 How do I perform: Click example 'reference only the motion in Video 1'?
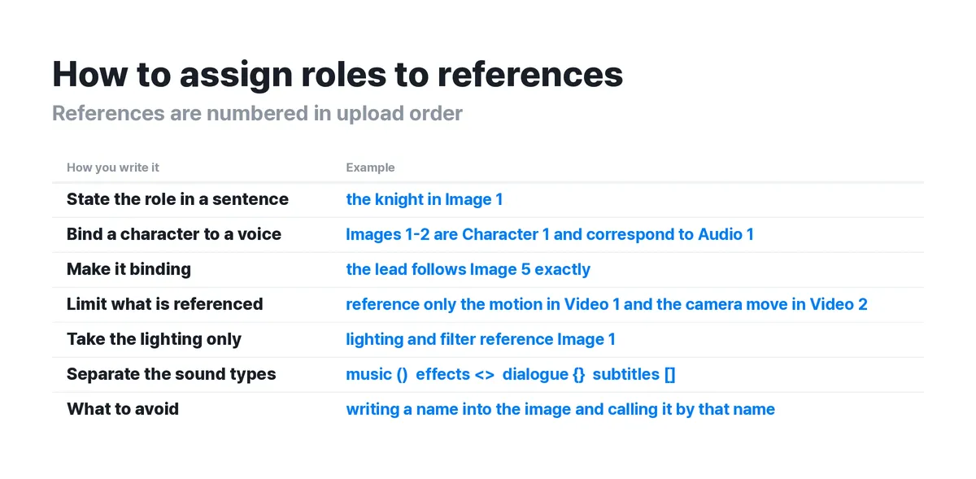483,304
